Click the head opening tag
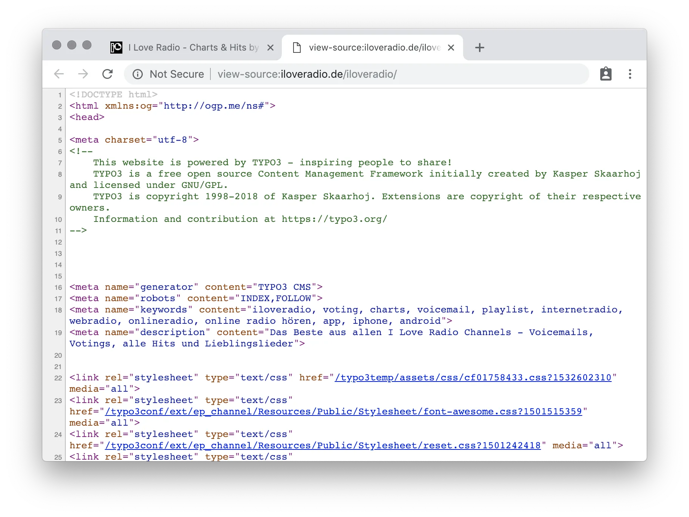Image resolution: width=689 pixels, height=517 pixels. [x=87, y=117]
